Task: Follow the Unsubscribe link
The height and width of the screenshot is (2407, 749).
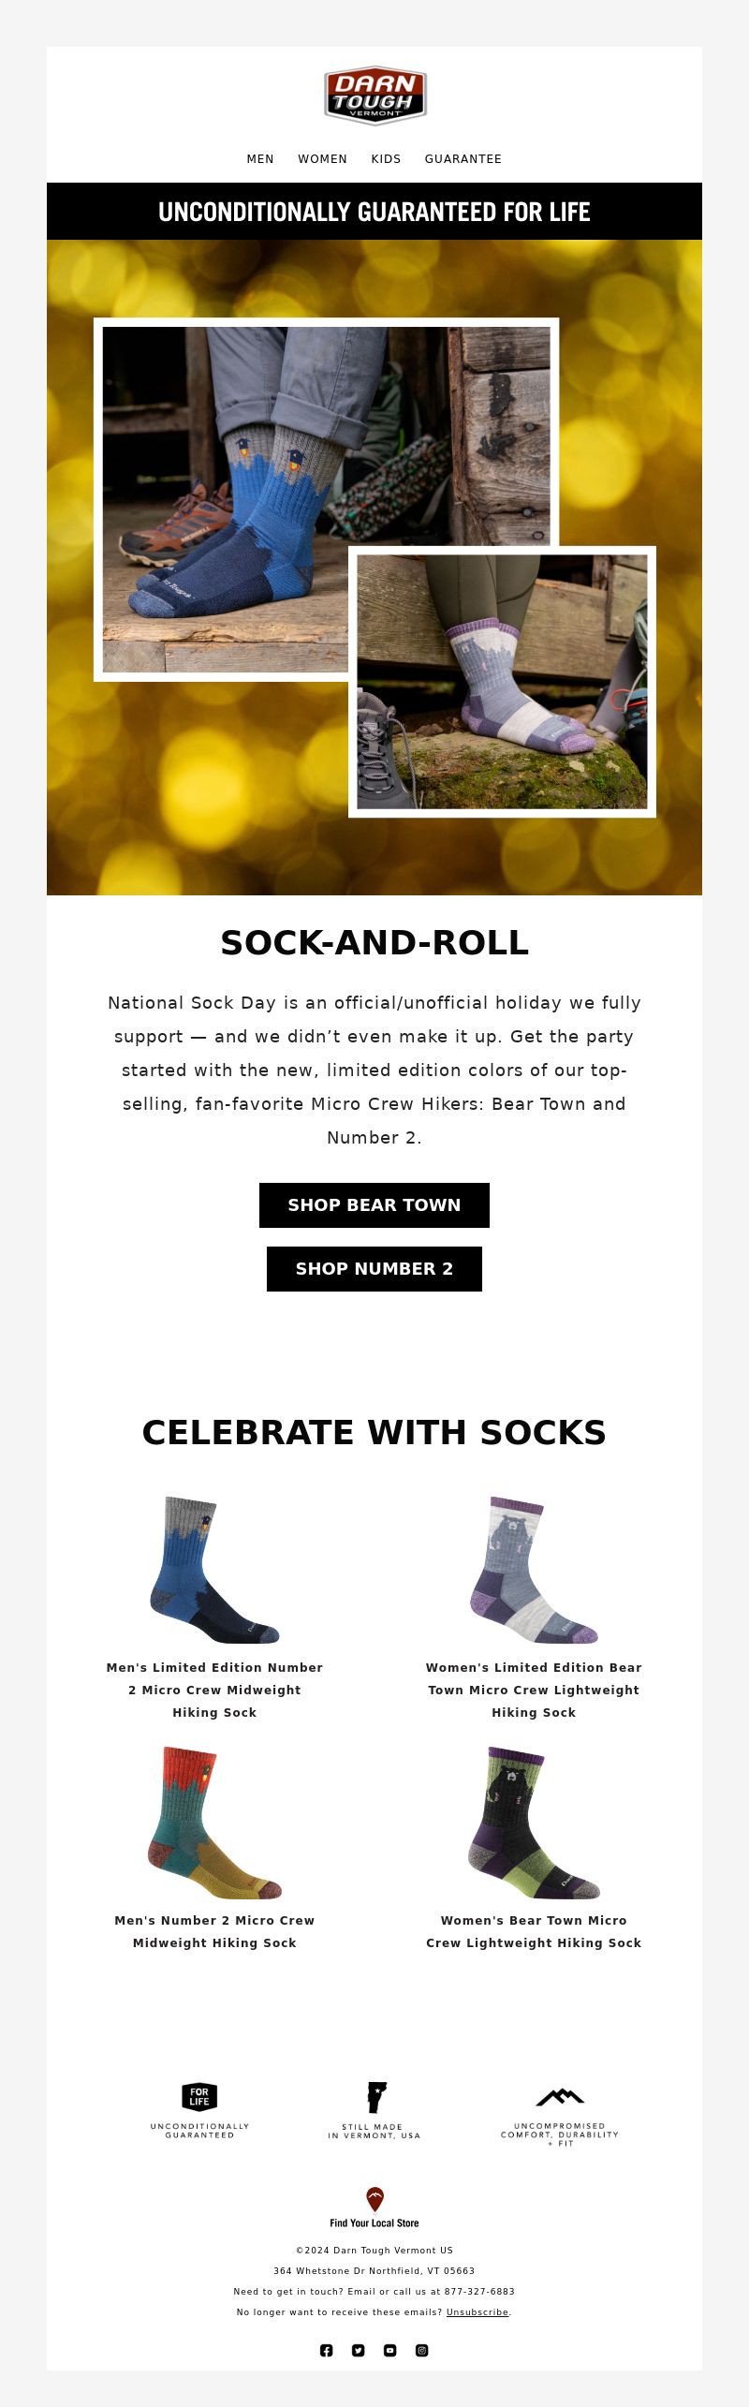Action: point(477,2312)
